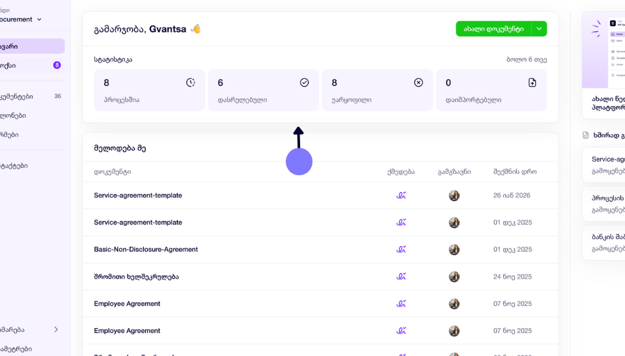Open the completed statistic card showing 6

263,90
